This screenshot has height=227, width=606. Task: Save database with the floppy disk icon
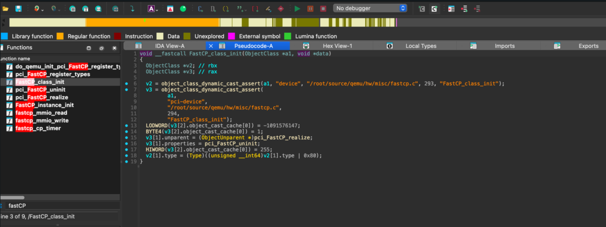[x=18, y=9]
